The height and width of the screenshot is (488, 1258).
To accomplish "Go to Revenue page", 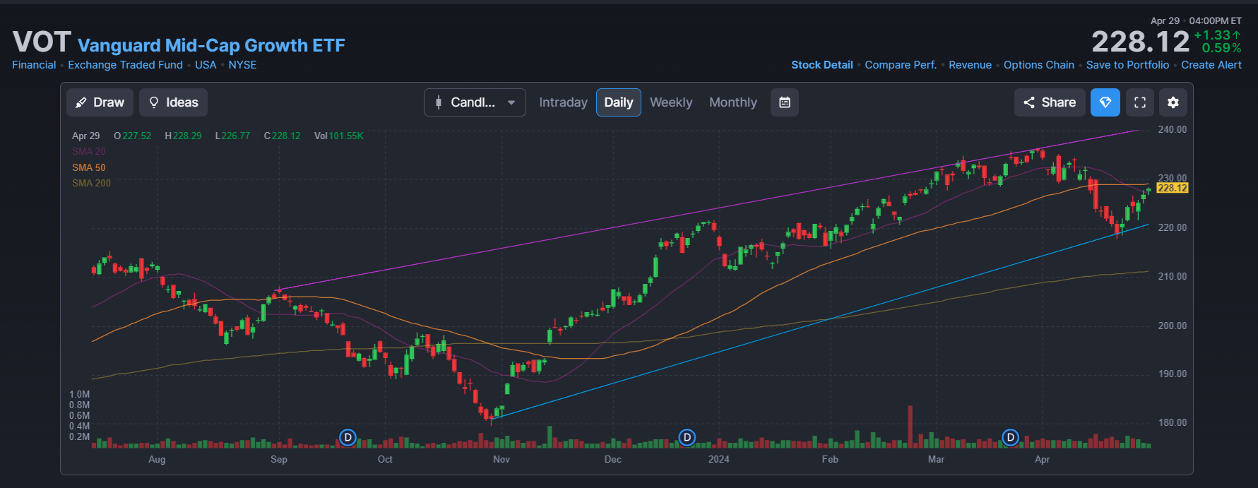I will point(970,65).
